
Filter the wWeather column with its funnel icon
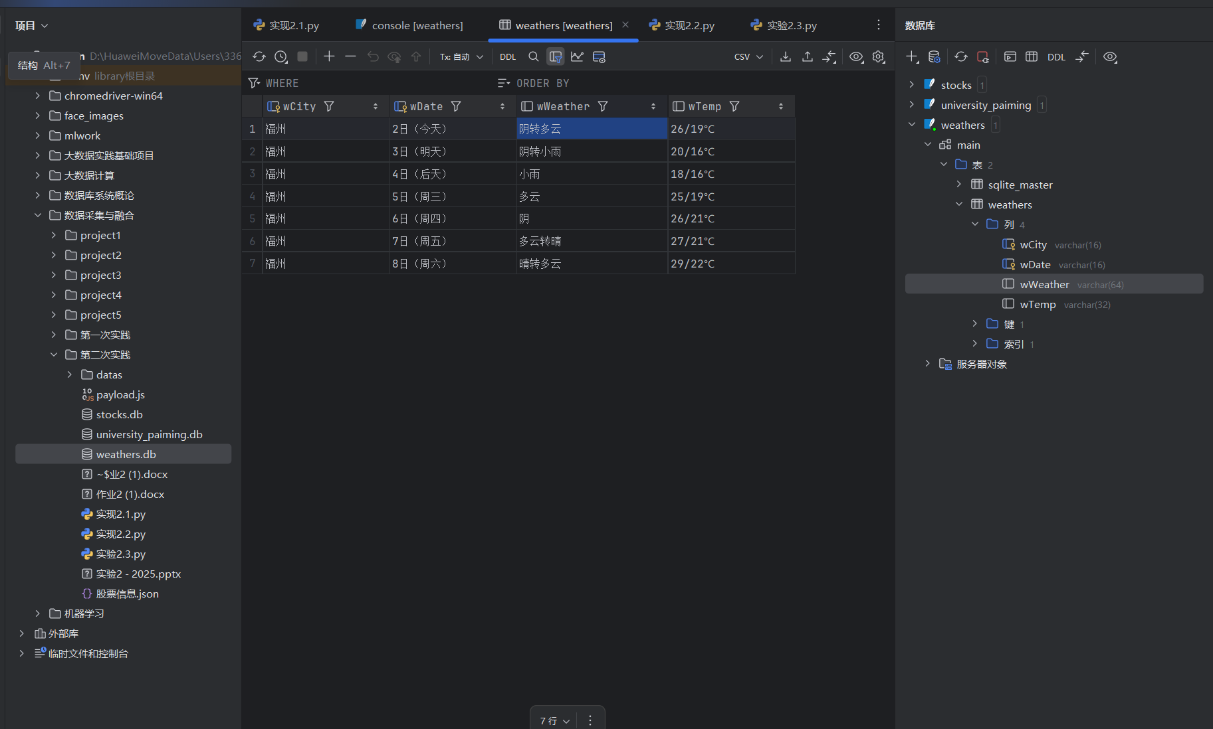point(603,106)
